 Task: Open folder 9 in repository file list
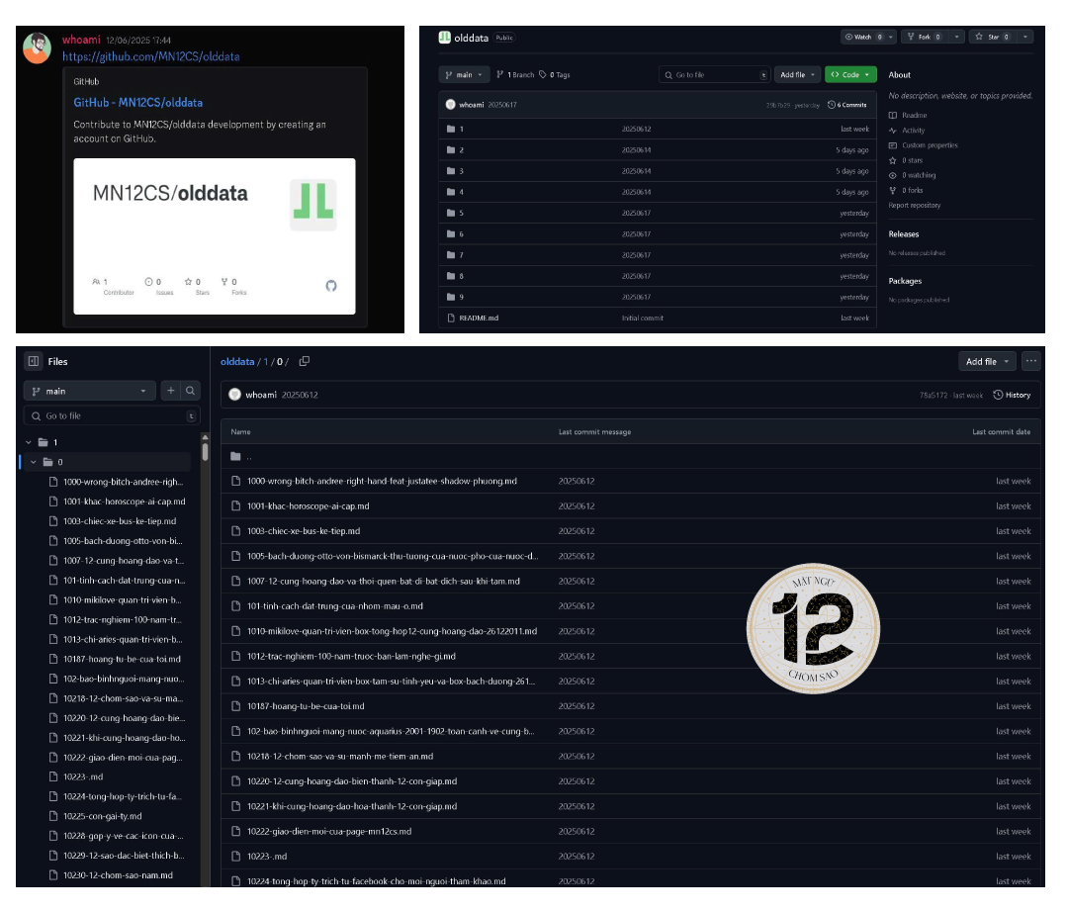[462, 298]
